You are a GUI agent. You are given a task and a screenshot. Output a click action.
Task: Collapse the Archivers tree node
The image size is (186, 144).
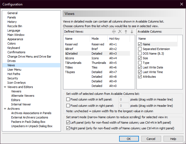(x=5, y=109)
